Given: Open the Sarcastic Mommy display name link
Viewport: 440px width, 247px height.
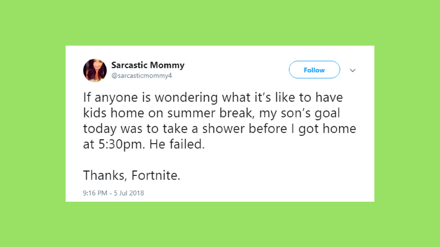Looking at the screenshot, I should point(148,65).
